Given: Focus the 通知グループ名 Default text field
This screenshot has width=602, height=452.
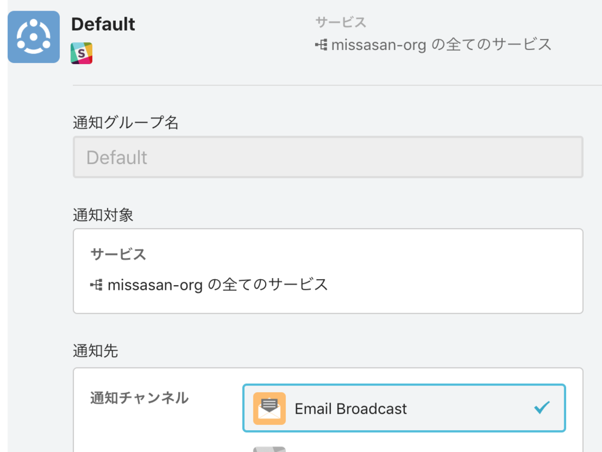Looking at the screenshot, I should point(327,158).
